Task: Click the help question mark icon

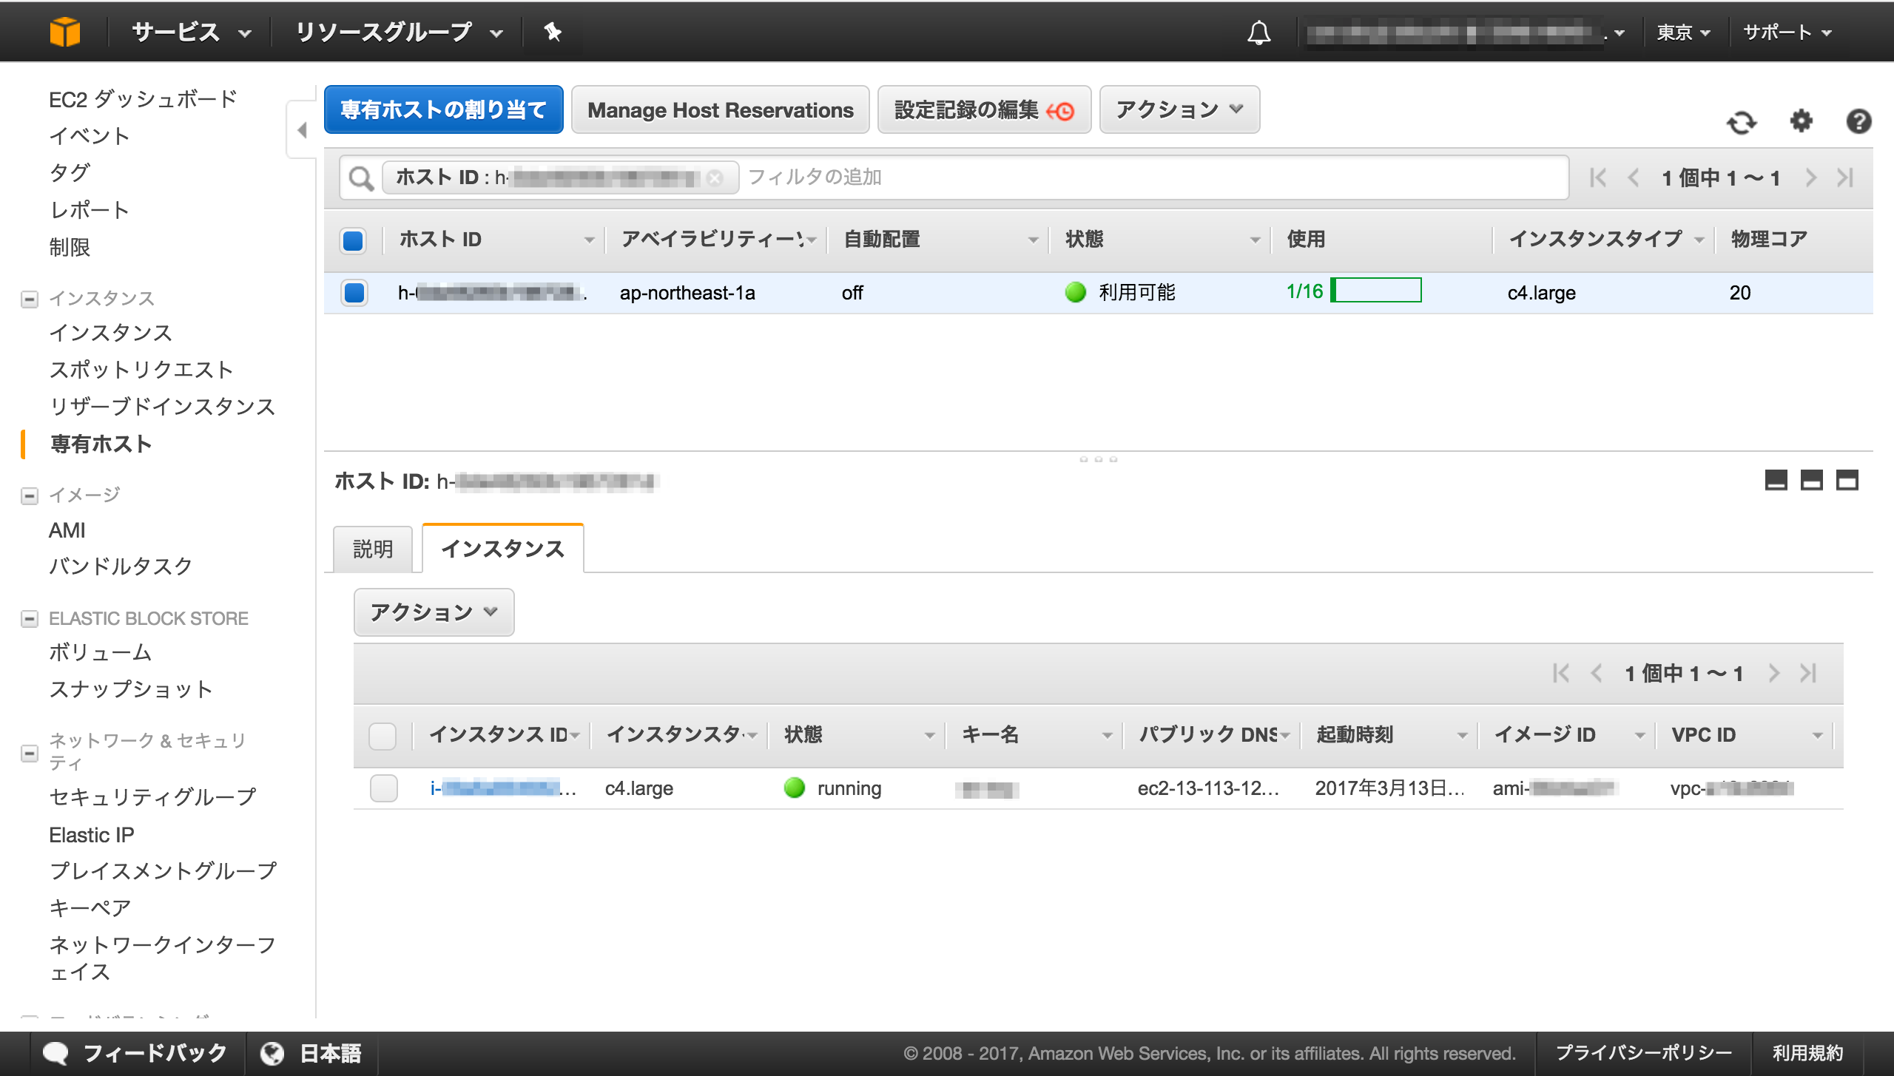Action: click(x=1858, y=121)
